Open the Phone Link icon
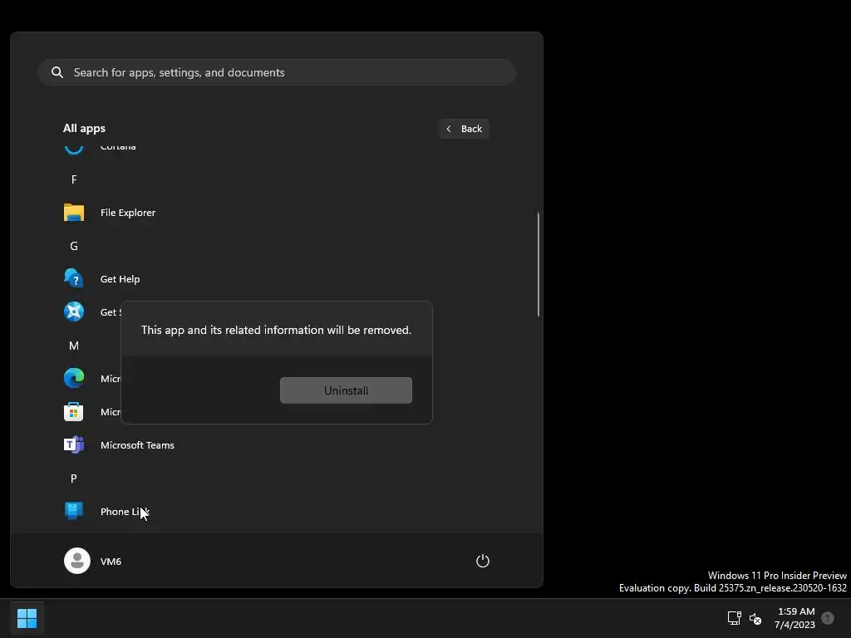 click(74, 511)
